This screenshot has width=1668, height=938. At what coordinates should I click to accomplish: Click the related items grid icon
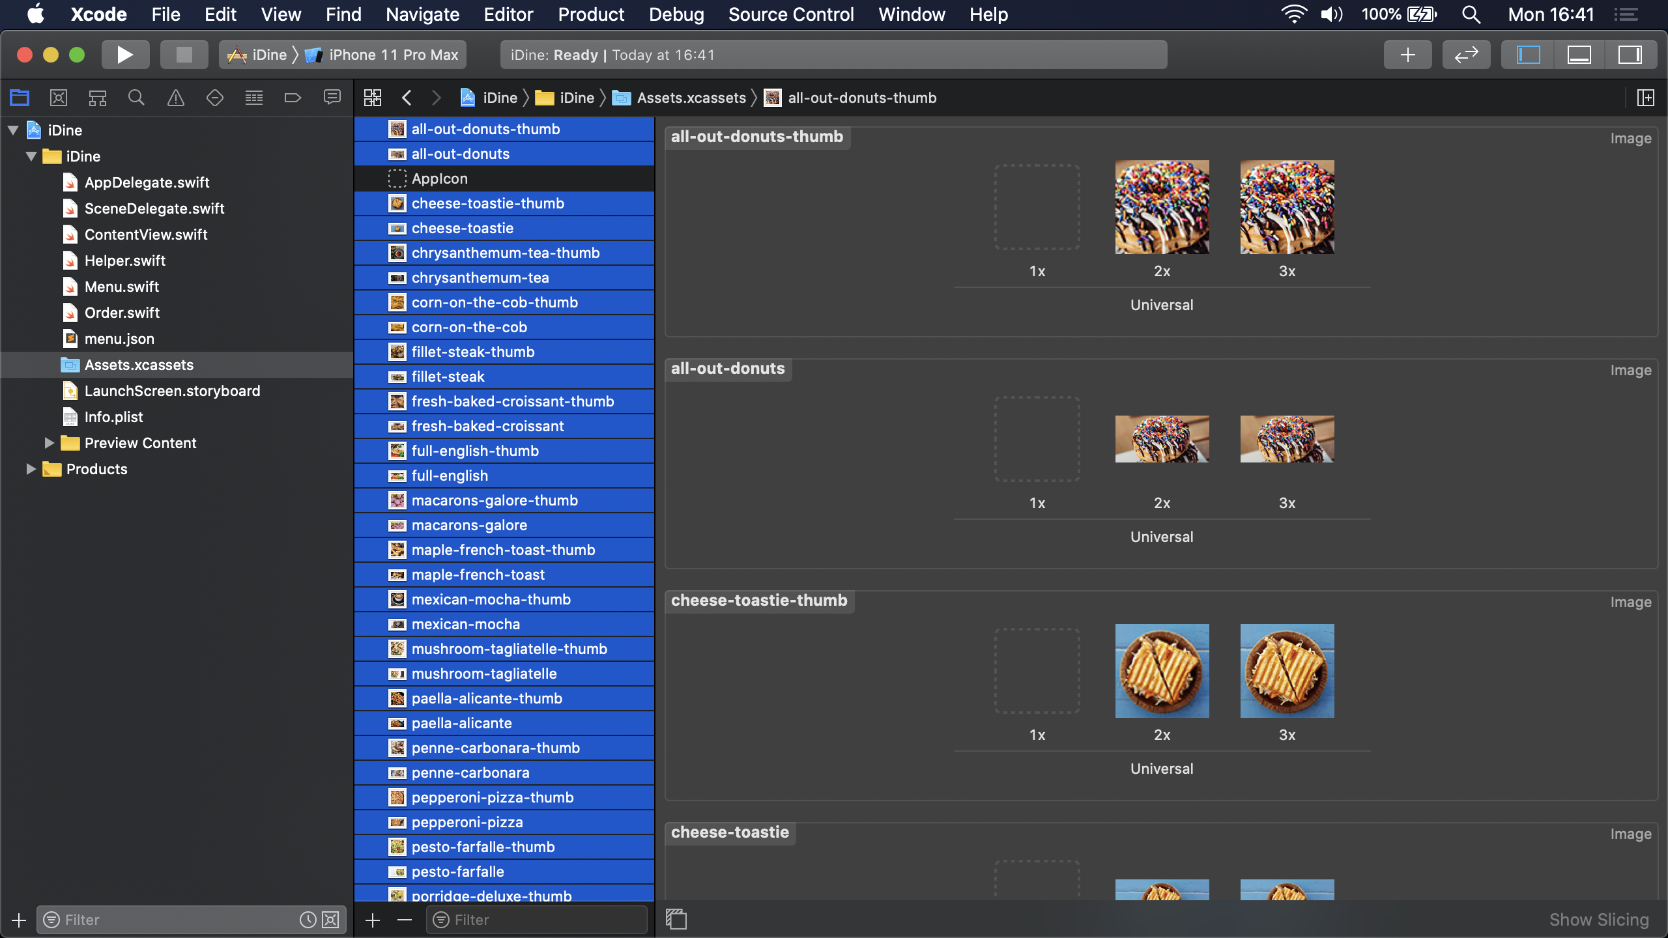point(373,98)
